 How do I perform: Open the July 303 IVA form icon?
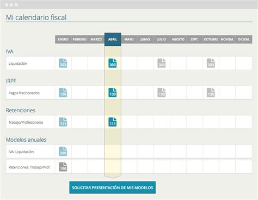[x=162, y=63]
